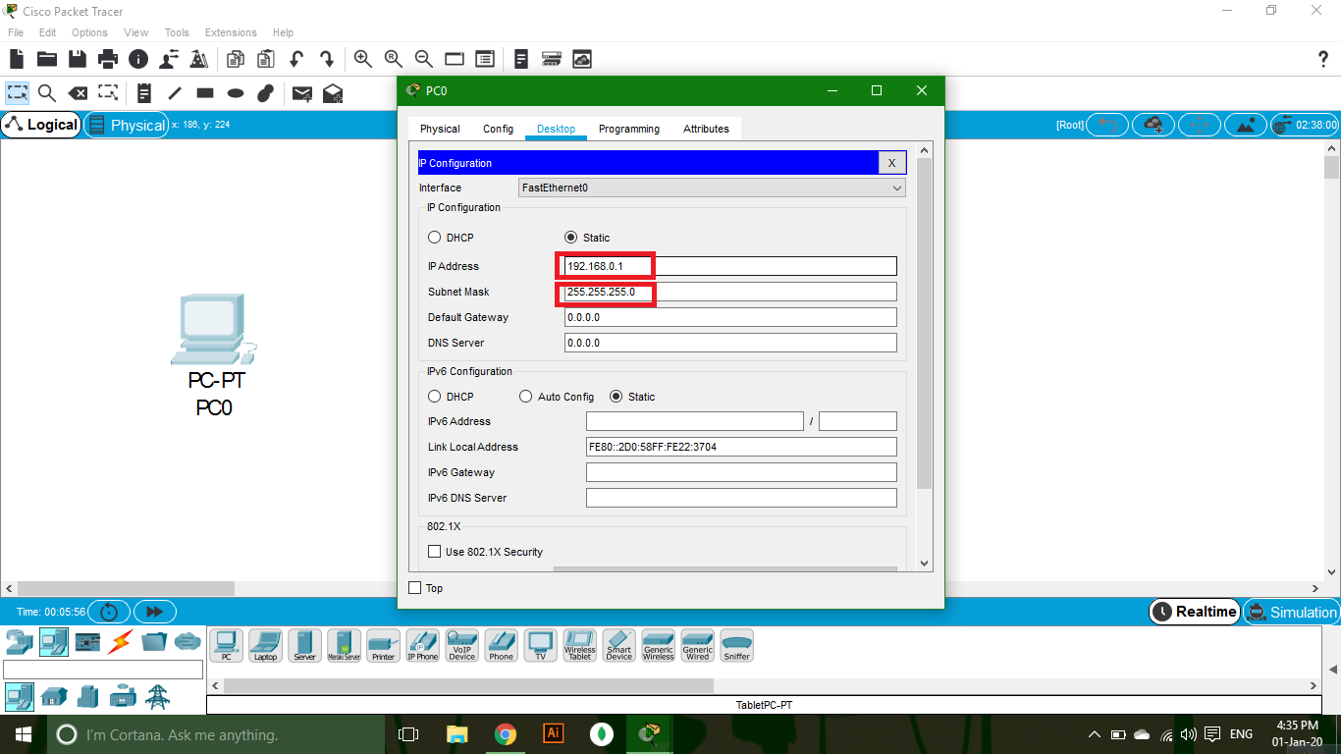Open File Explorer from the taskbar

(457, 733)
